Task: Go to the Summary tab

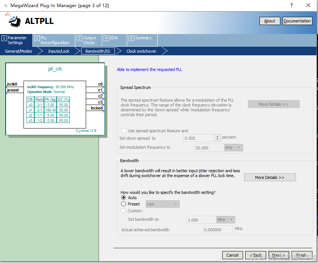Action: point(142,40)
